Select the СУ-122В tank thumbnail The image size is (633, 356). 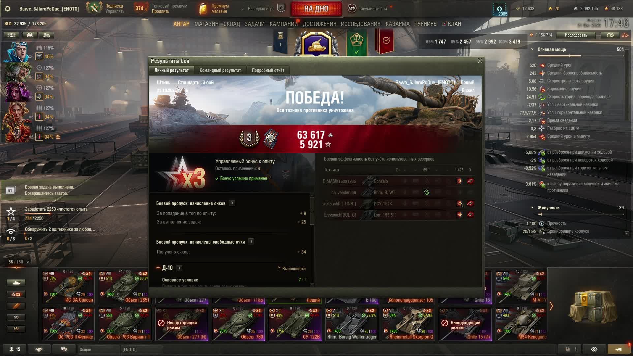pyautogui.click(x=295, y=324)
